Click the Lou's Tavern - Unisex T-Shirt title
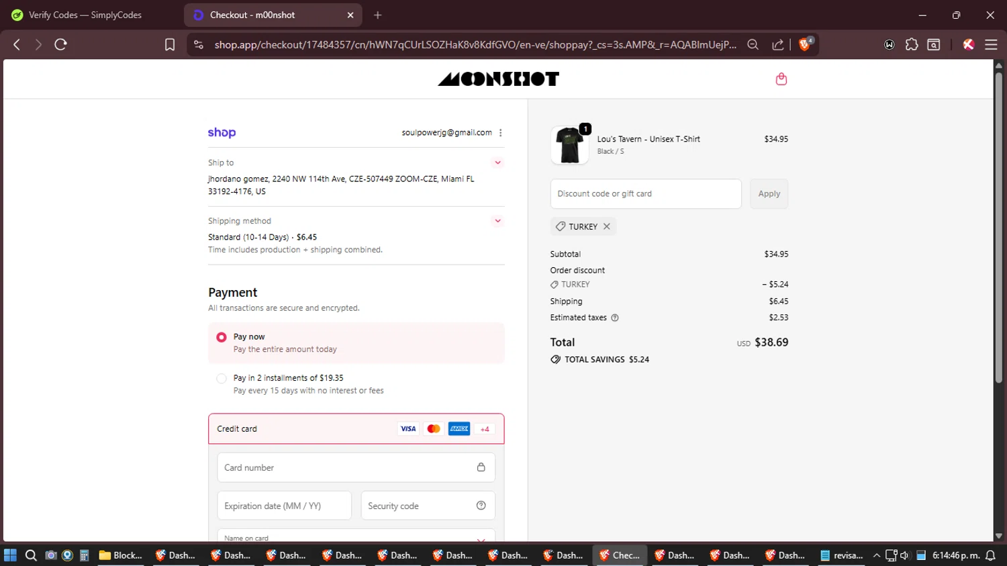Screen dimensions: 1007x566 649,139
